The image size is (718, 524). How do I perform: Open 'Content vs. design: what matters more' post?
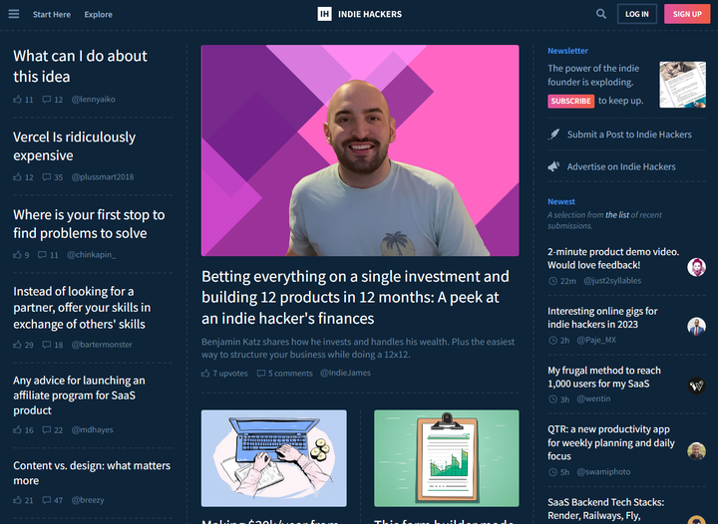click(x=92, y=473)
